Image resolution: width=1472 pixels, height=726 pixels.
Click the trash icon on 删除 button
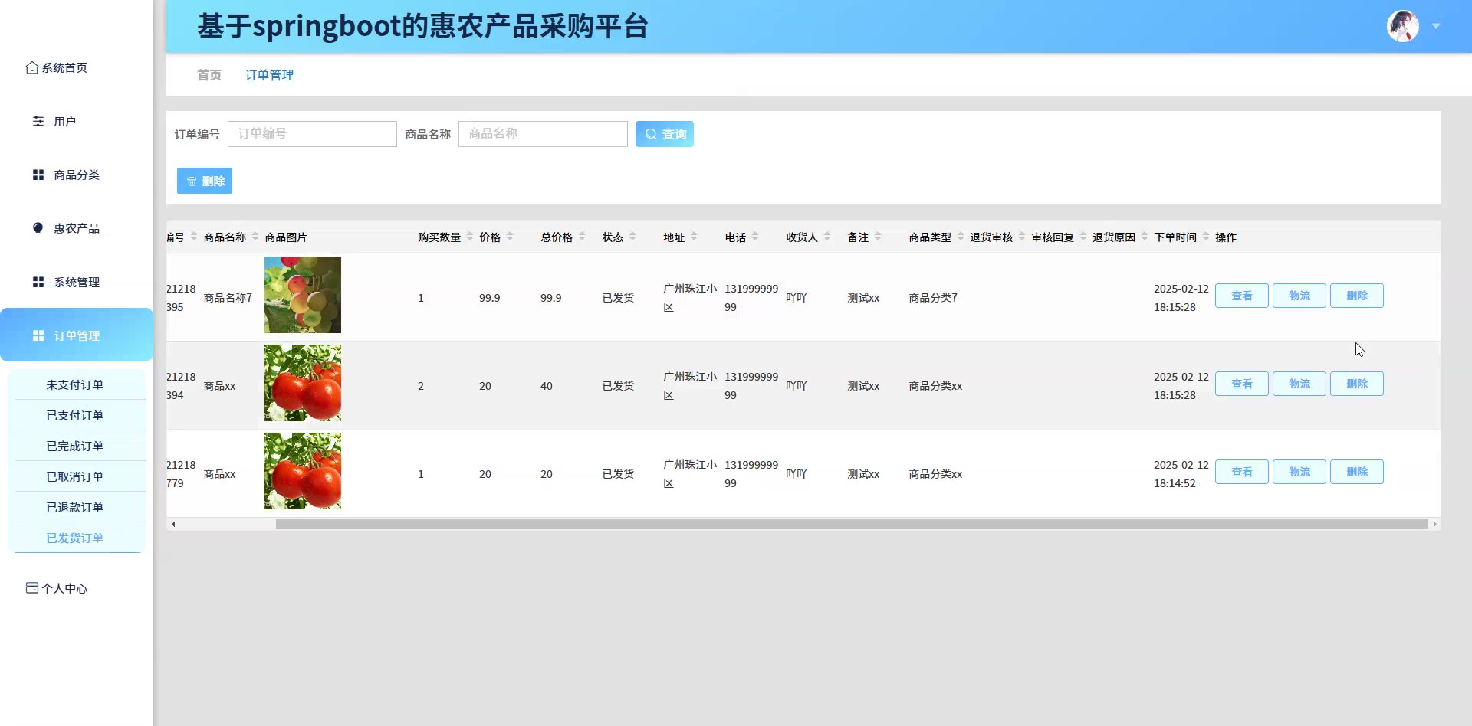click(x=192, y=181)
